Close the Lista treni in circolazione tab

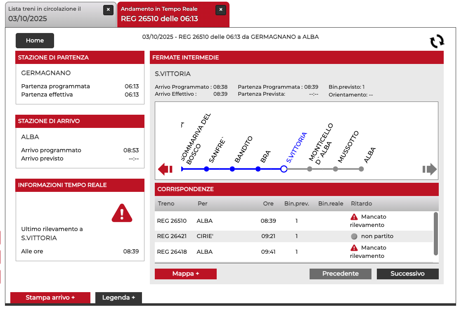tap(108, 10)
